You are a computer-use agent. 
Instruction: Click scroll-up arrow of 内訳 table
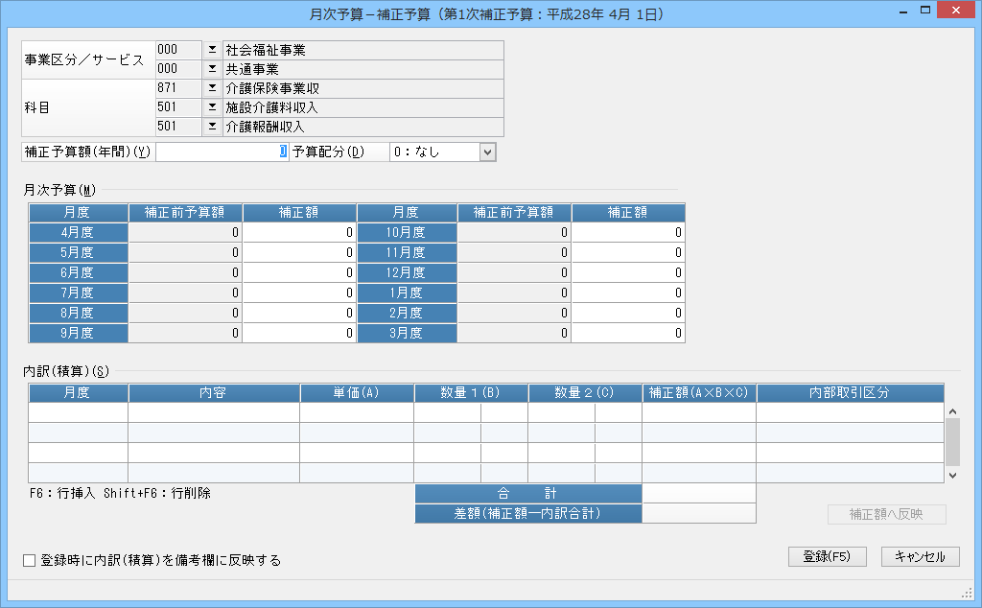pyautogui.click(x=952, y=411)
